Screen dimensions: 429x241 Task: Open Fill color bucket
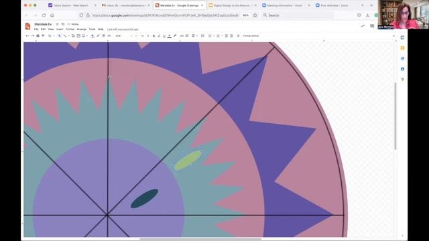pos(93,35)
